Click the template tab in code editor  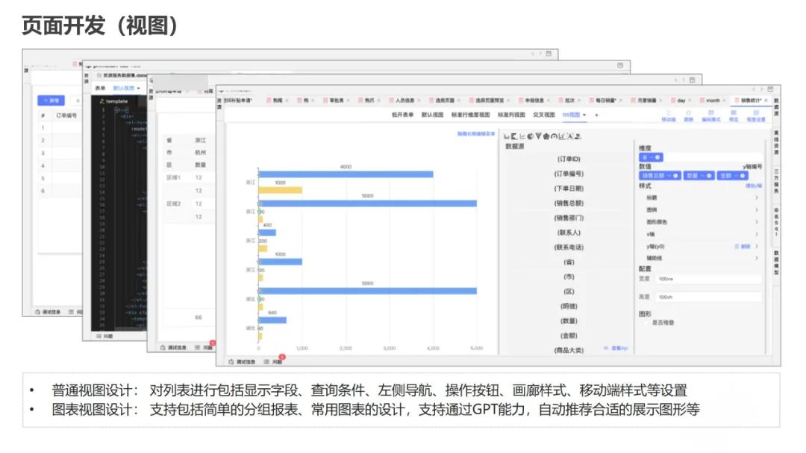click(x=113, y=101)
